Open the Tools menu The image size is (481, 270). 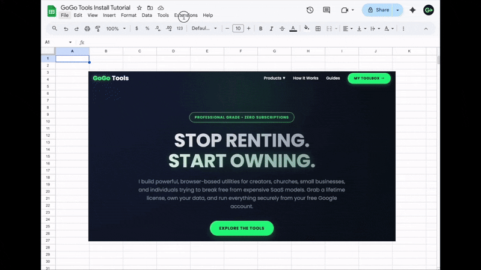(163, 16)
